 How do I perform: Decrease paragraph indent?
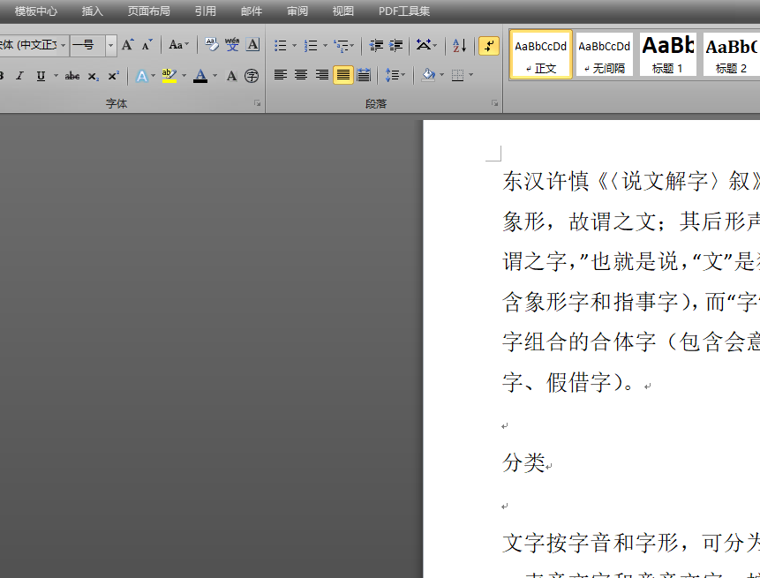[x=376, y=46]
